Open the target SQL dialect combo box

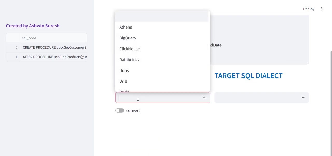tap(261, 97)
